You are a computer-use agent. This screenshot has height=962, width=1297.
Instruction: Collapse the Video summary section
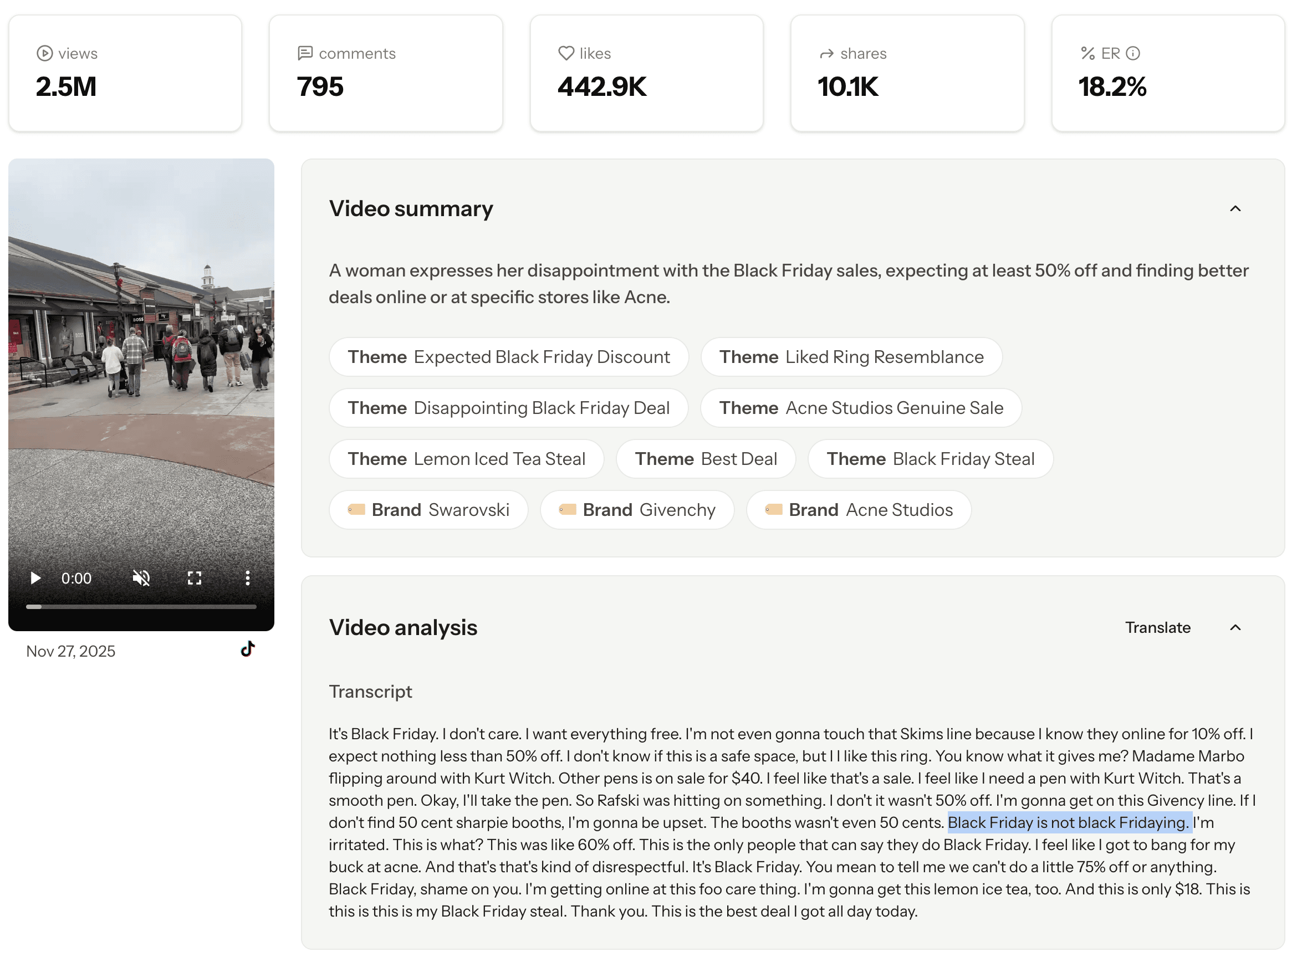click(x=1235, y=208)
